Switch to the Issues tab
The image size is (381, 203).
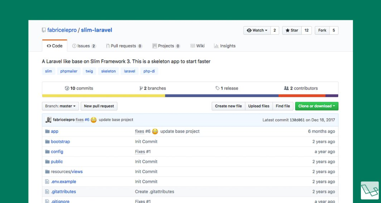[x=84, y=46]
